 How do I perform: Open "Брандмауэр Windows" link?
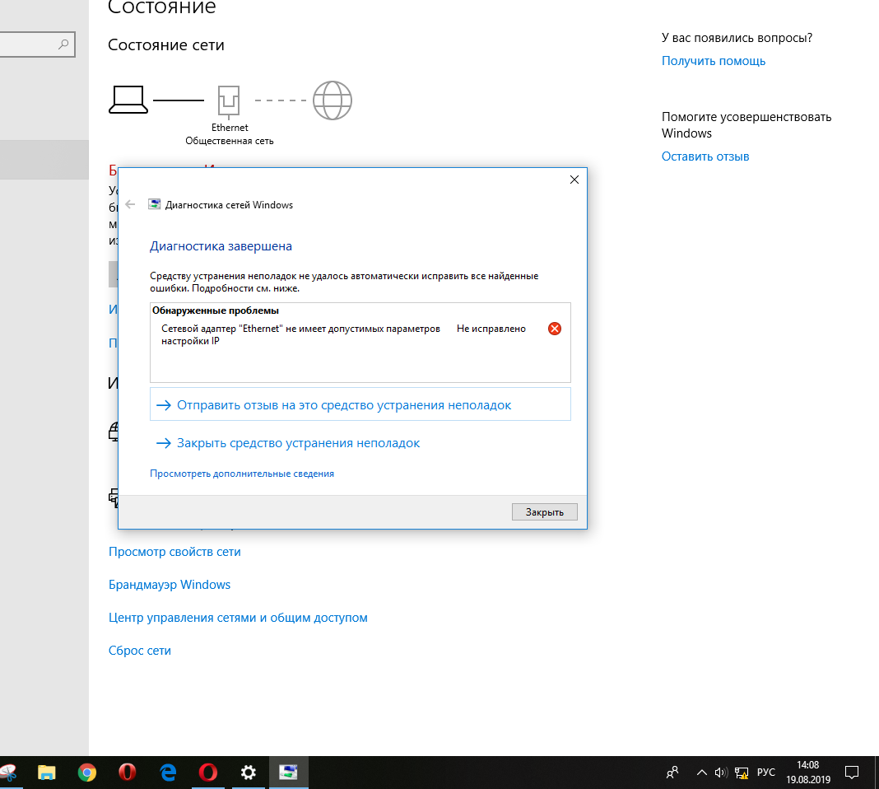[170, 585]
